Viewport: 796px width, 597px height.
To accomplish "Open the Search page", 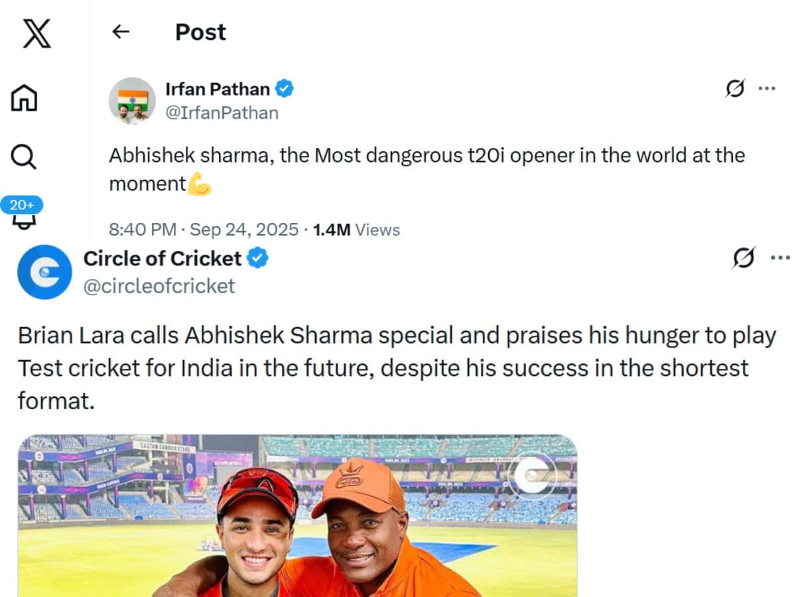I will click(x=25, y=157).
